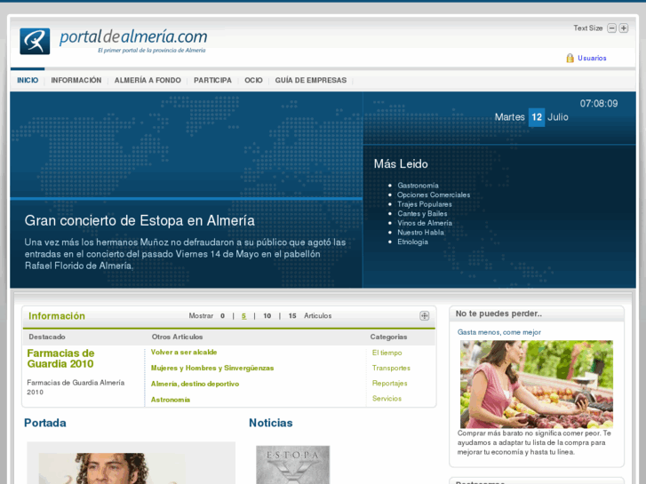646x484 pixels.
Task: Show 10 articles in Información
Action: click(267, 316)
